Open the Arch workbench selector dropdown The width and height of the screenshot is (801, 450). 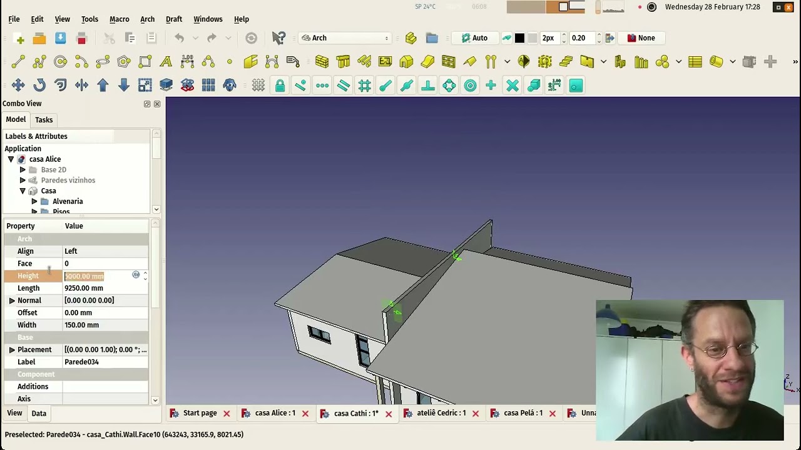coord(345,38)
